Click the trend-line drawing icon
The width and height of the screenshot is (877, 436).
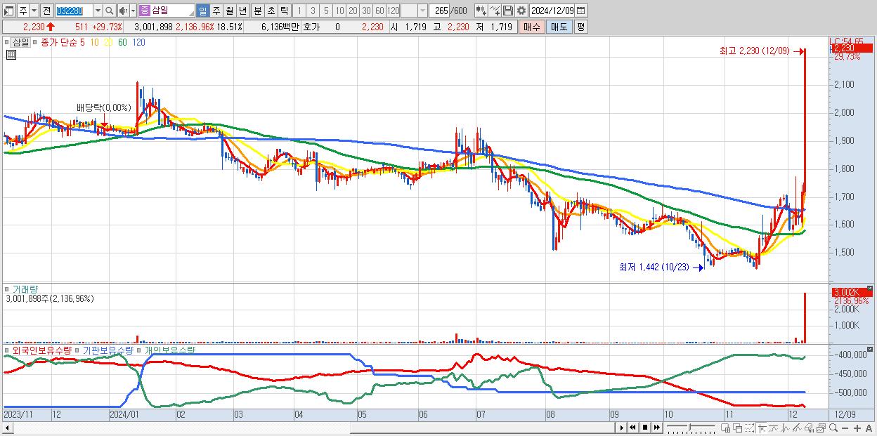[x=774, y=428]
